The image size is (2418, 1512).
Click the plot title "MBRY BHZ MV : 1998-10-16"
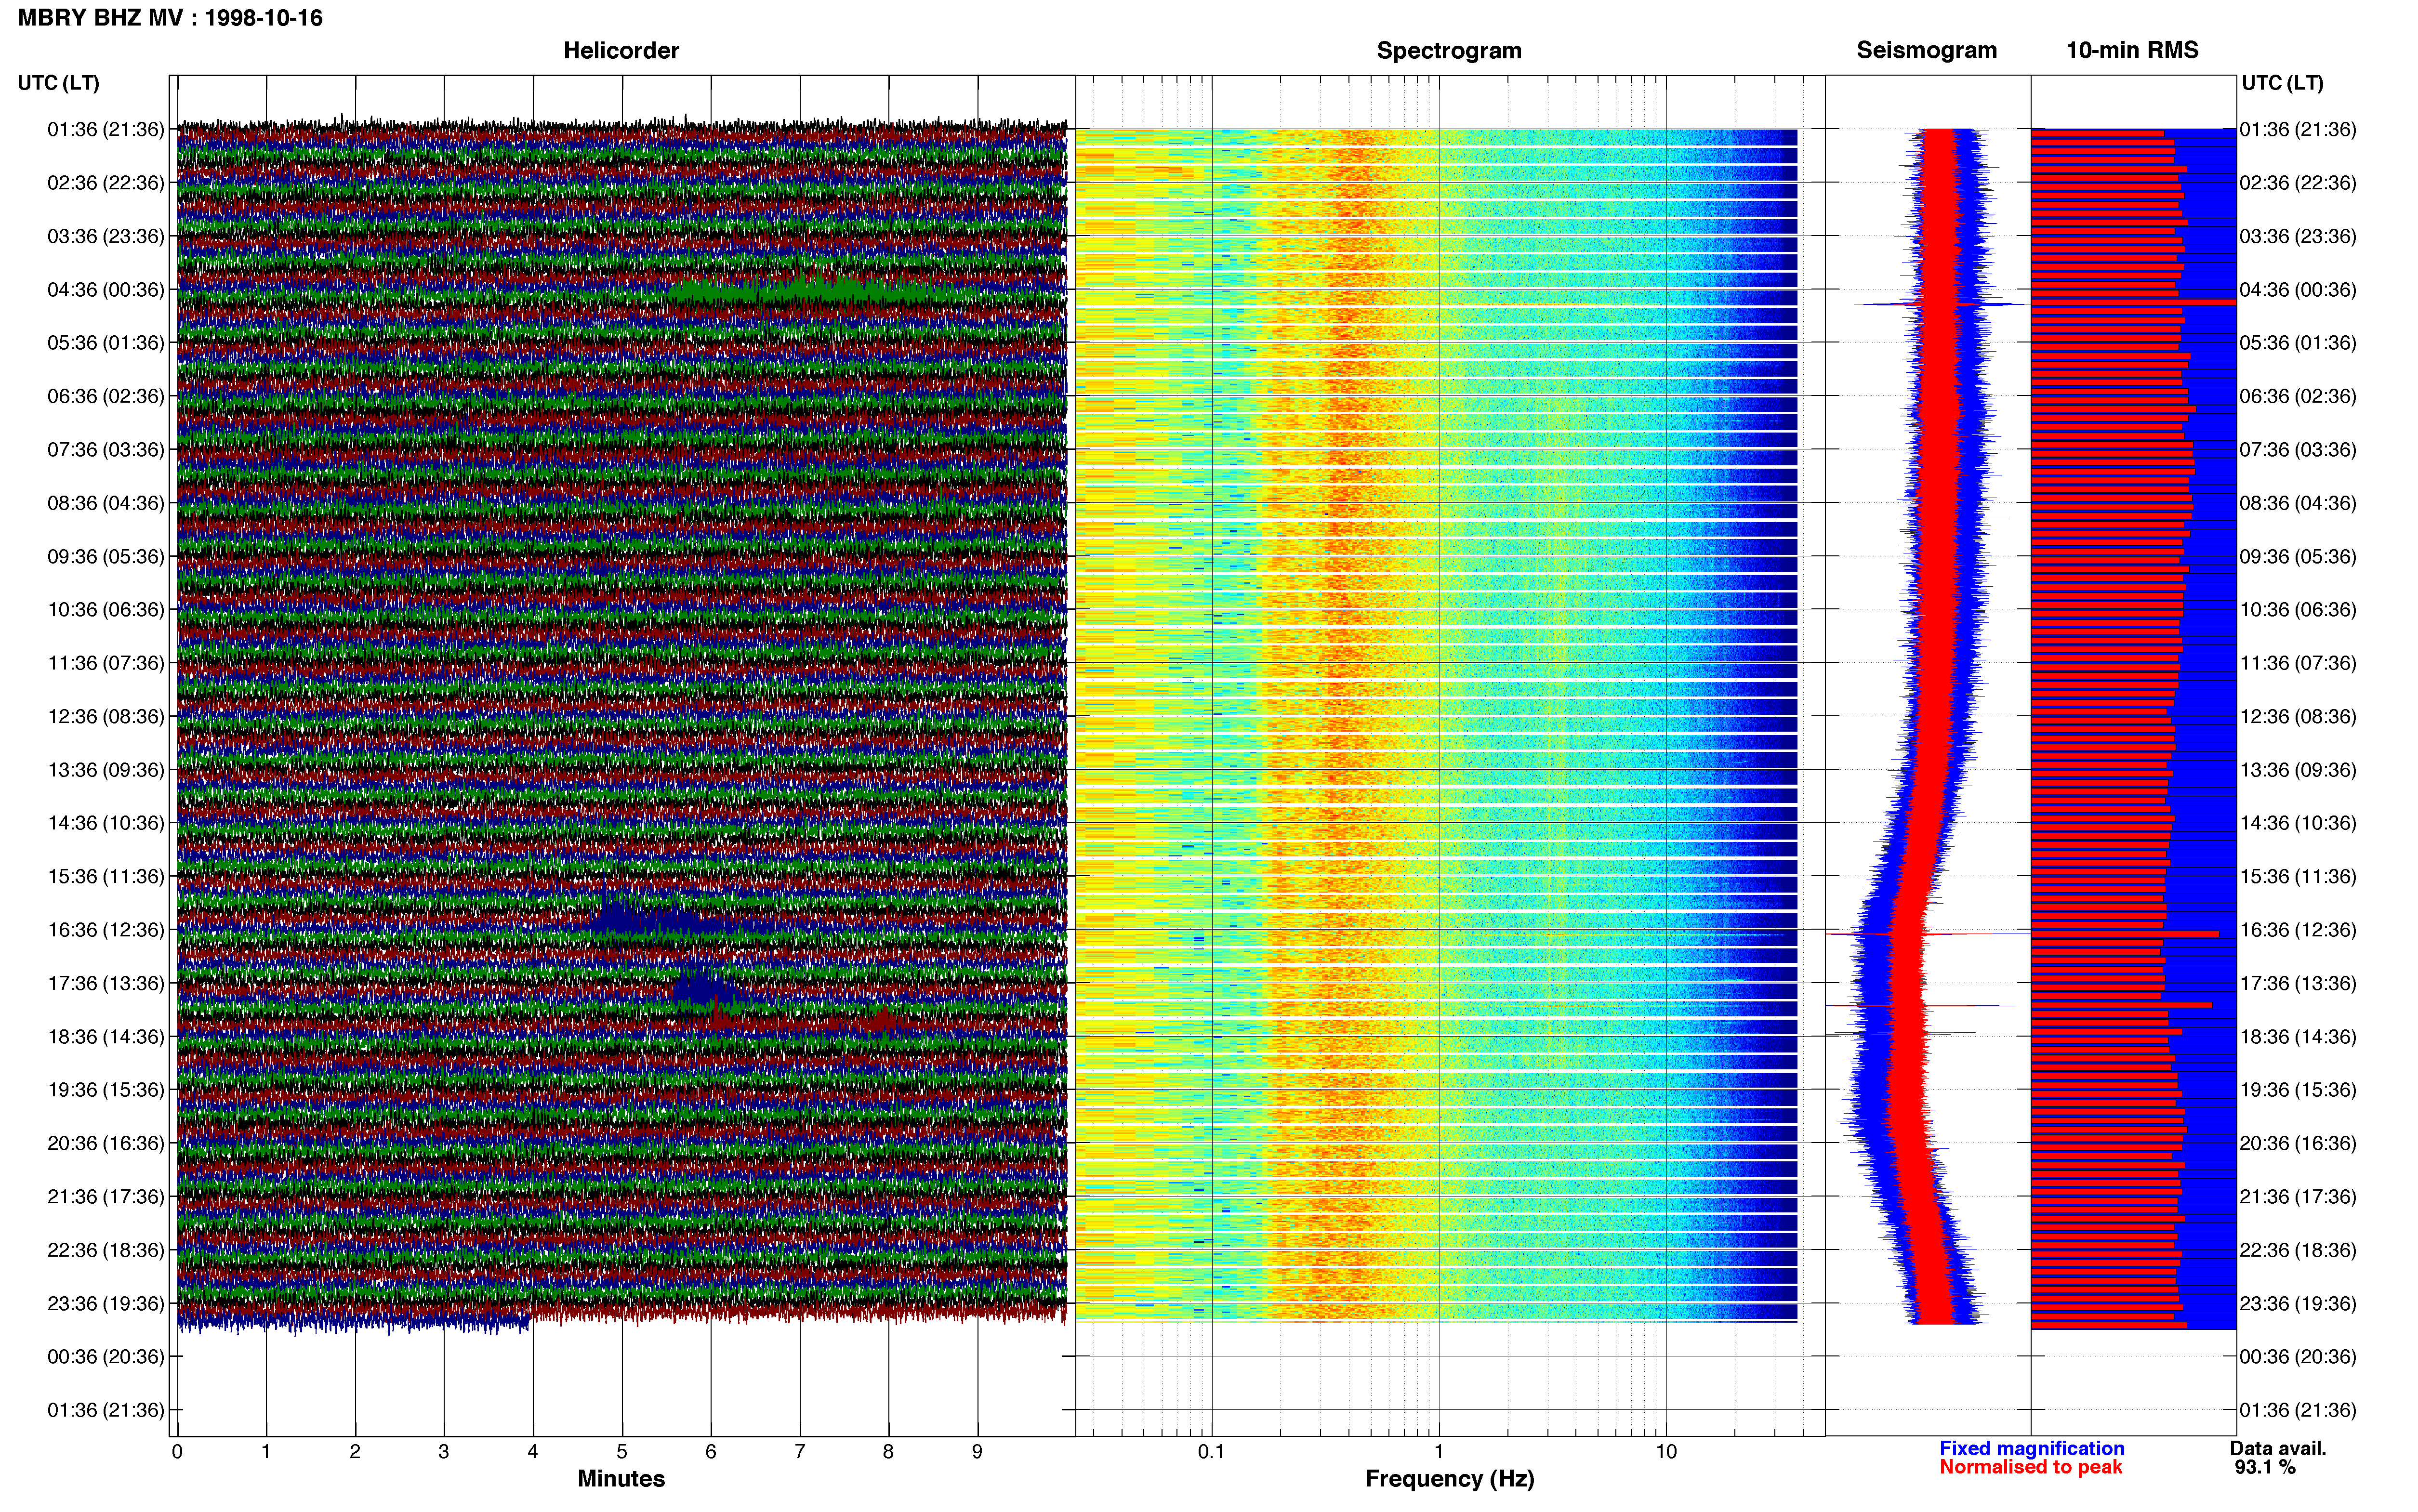click(170, 18)
